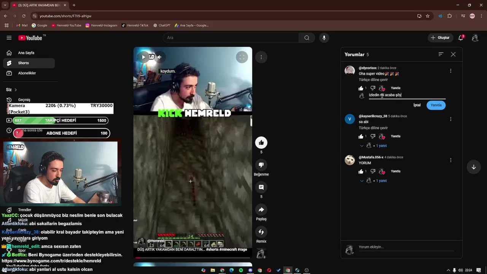
Task: Like the @Mustafa.056-x comment
Action: click(x=361, y=171)
